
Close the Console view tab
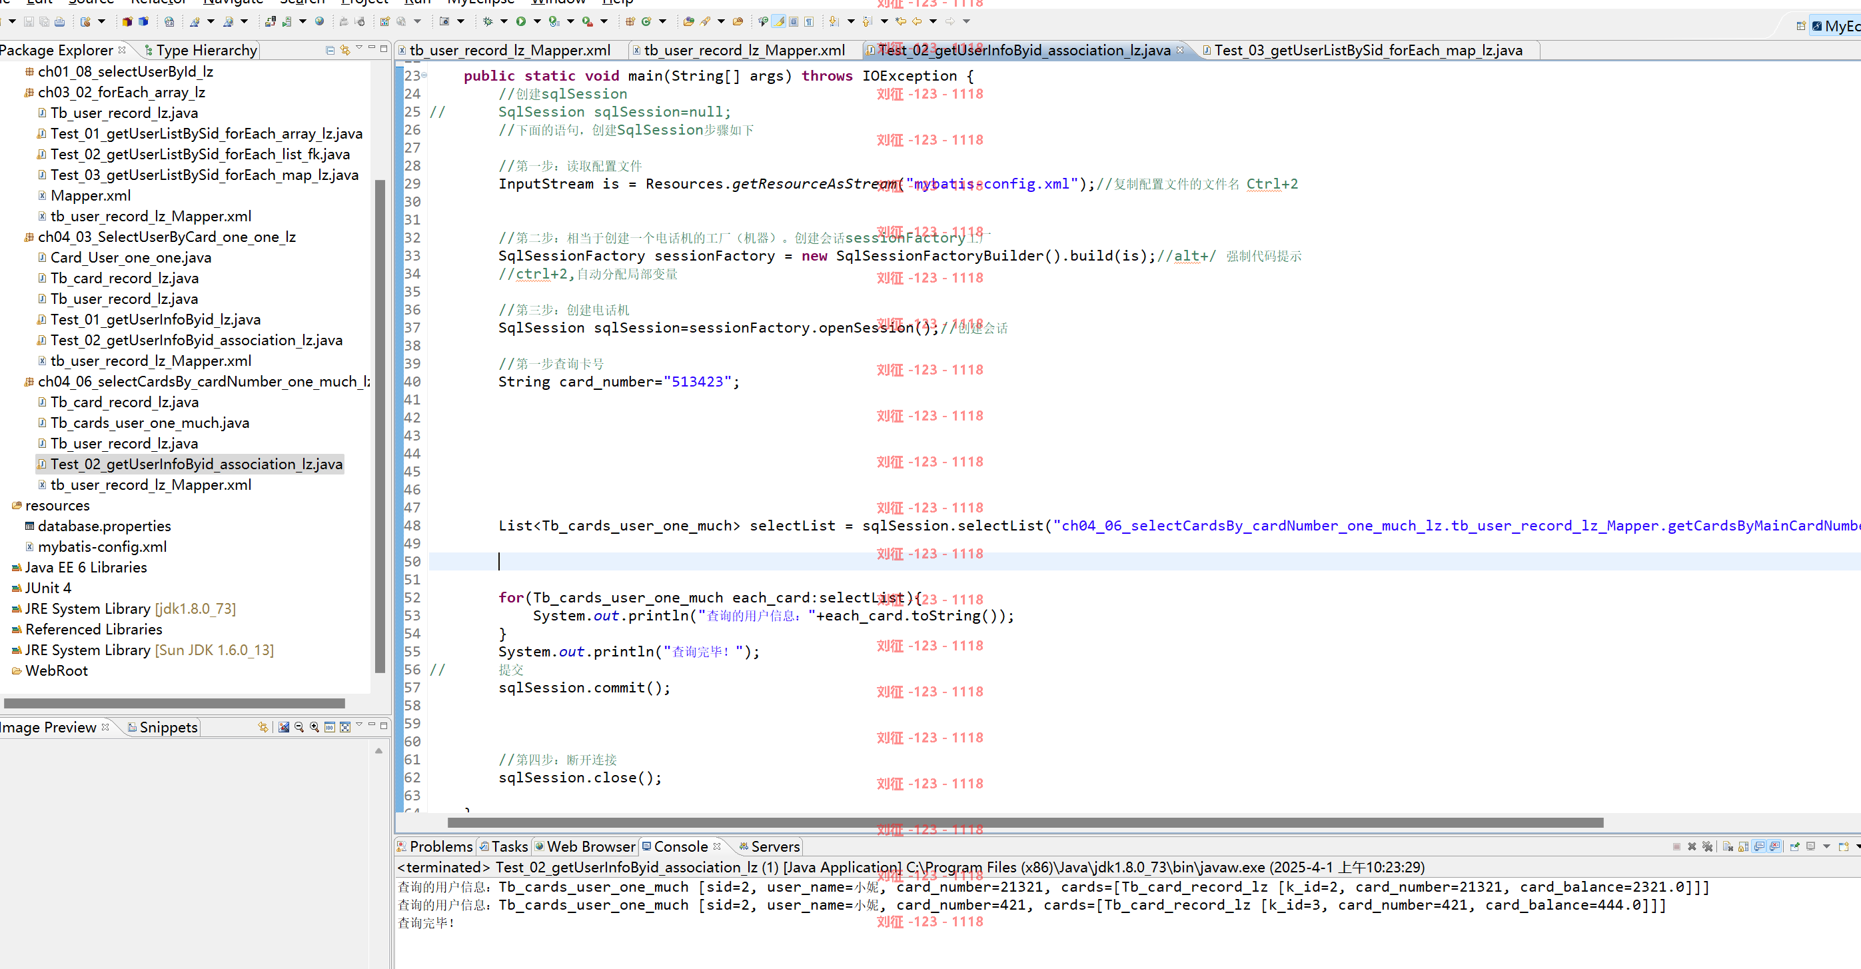[x=717, y=846]
